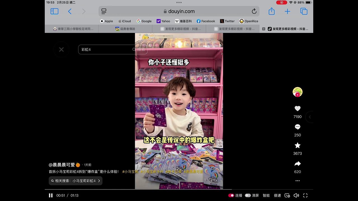The height and width of the screenshot is (201, 358).
Task: Open a new tab with plus icon
Action: pos(288,11)
